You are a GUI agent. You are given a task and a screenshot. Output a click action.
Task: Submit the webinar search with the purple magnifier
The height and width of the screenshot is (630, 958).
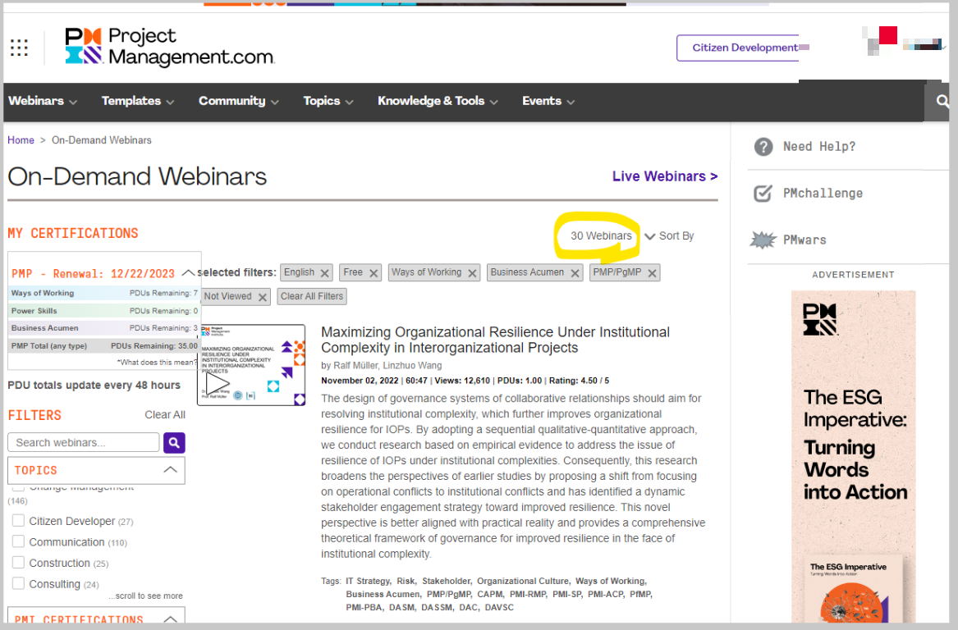coord(174,443)
